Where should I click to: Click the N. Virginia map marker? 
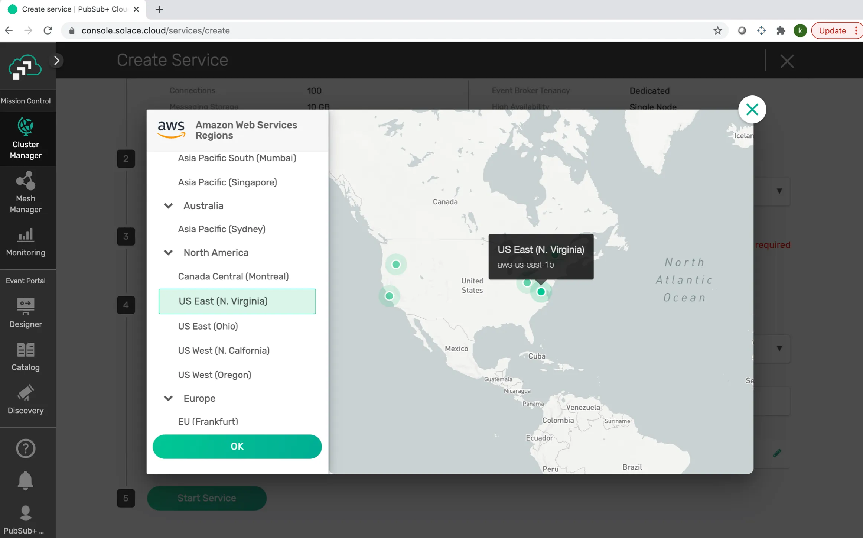[541, 292]
